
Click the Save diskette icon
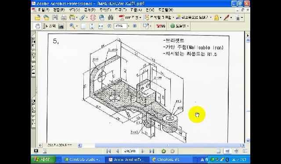[55, 17]
